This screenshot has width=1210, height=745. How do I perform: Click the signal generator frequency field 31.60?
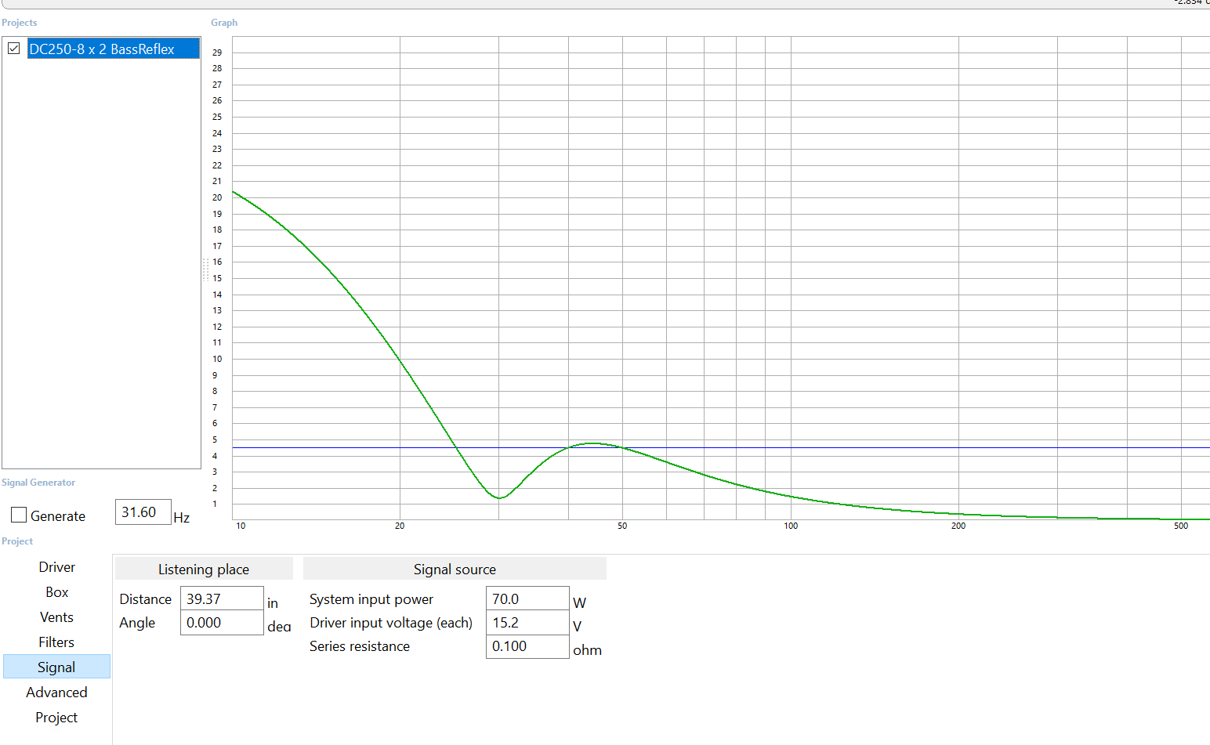click(143, 512)
